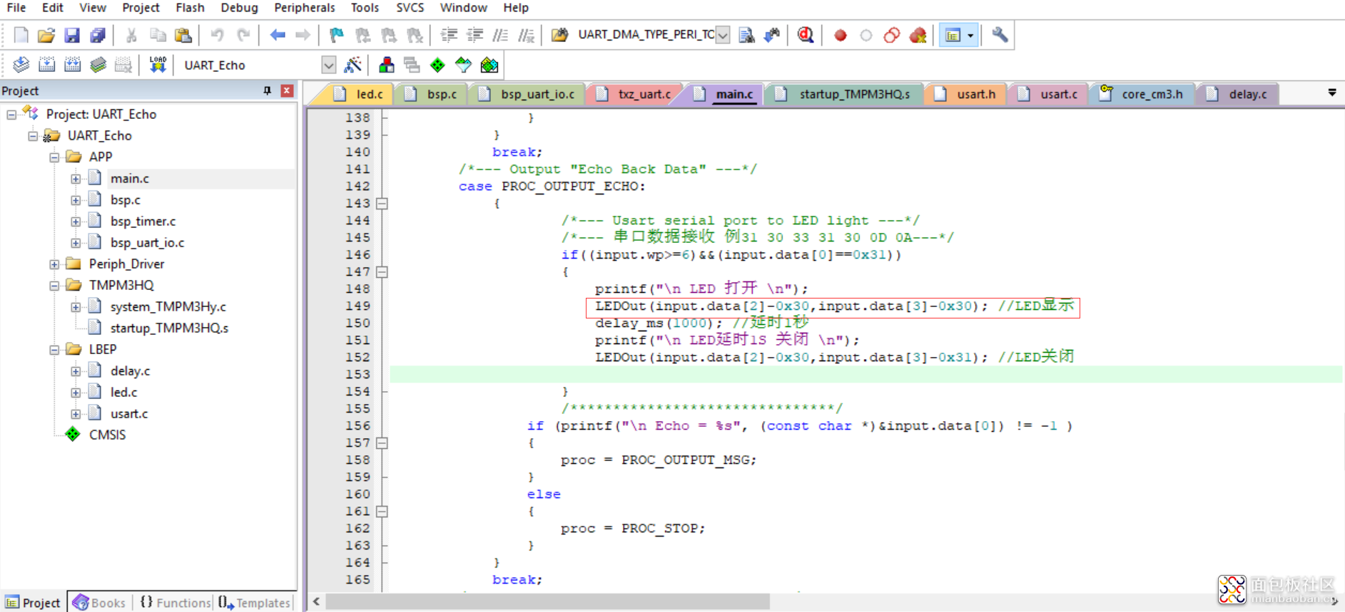Open the UART_DMA_TYPE_PERI_TC search dropdown
Screen dimensions: 1345x612
723,35
